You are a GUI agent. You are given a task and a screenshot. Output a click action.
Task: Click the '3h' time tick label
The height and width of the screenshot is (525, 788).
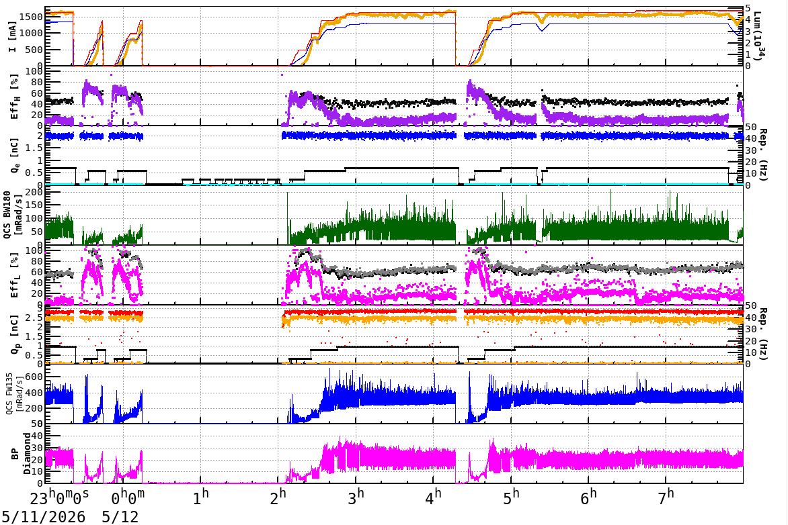pyautogui.click(x=356, y=497)
